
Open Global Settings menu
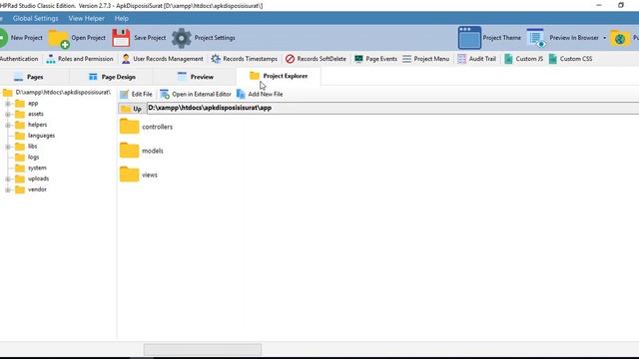pyautogui.click(x=36, y=18)
